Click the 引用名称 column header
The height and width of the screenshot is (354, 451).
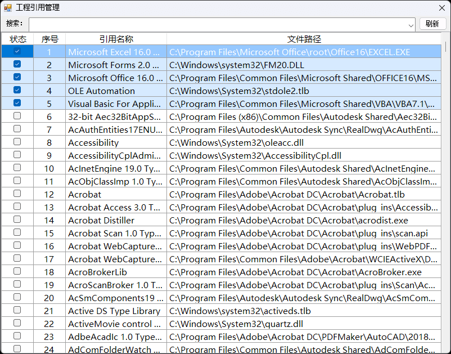pyautogui.click(x=116, y=39)
